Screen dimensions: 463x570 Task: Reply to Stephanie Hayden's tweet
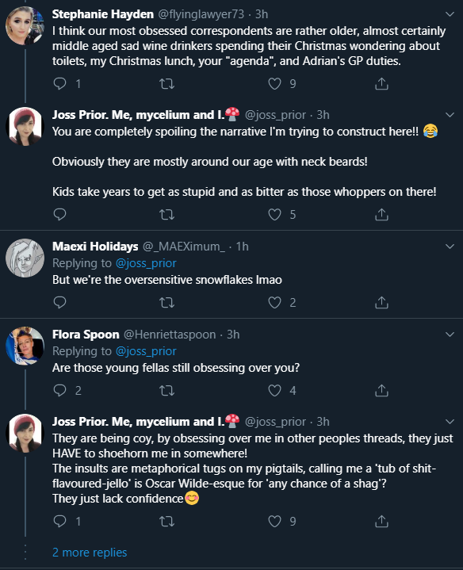60,83
